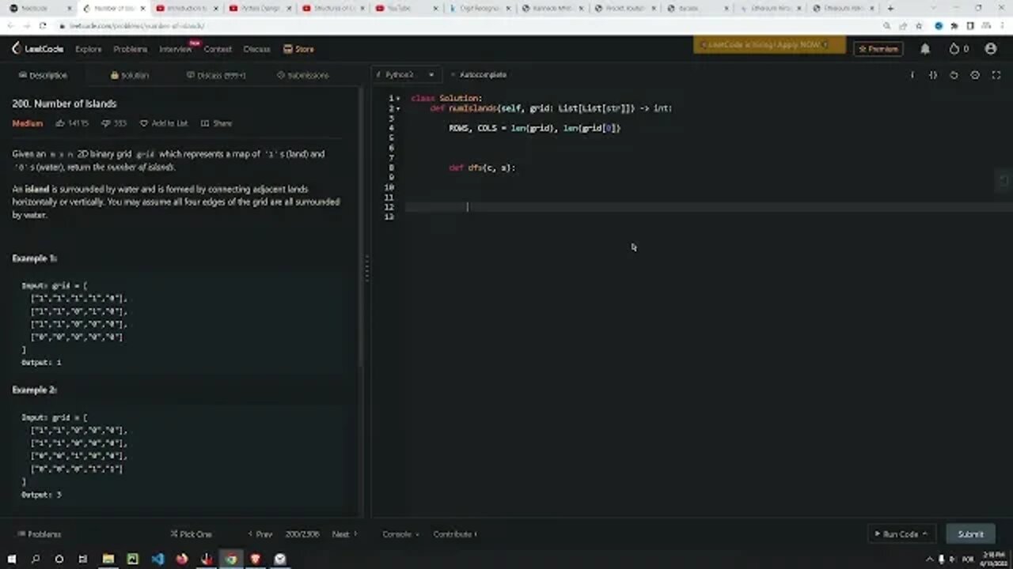Click the Share button
The height and width of the screenshot is (569, 1013).
tap(216, 123)
